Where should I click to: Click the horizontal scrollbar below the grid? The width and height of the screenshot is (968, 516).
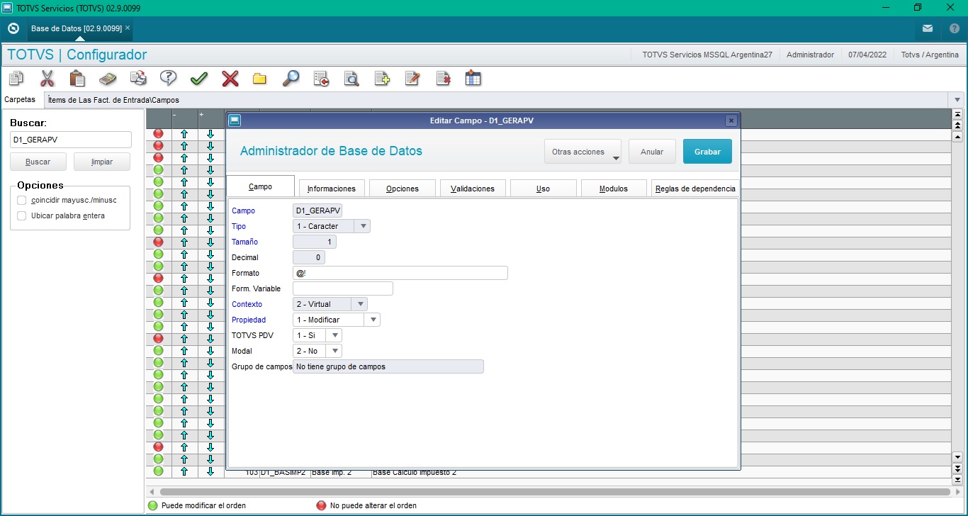[x=555, y=491]
